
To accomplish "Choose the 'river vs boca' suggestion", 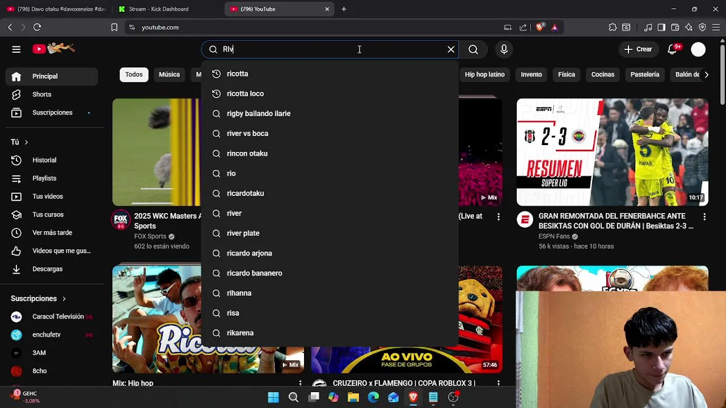I will coord(330,133).
